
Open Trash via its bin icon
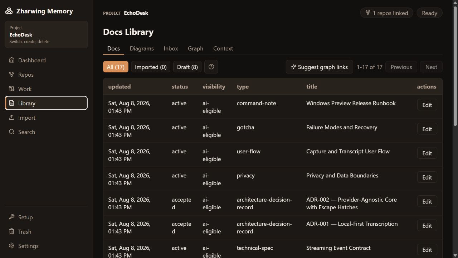[x=12, y=231]
